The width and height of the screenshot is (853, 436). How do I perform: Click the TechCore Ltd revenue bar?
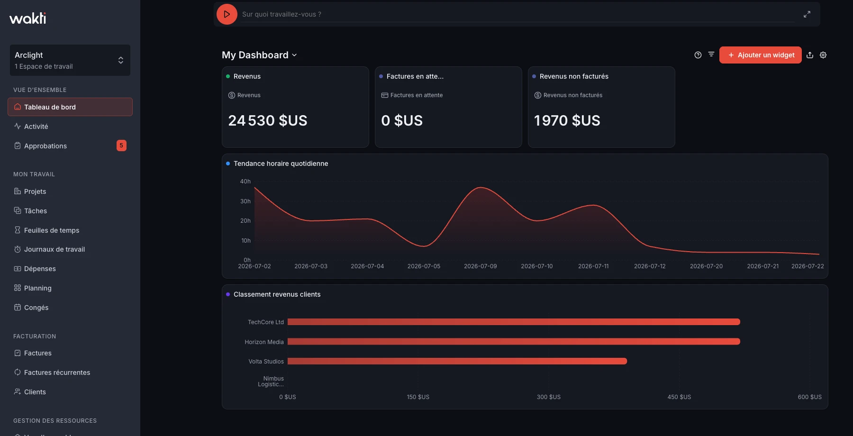click(x=514, y=322)
